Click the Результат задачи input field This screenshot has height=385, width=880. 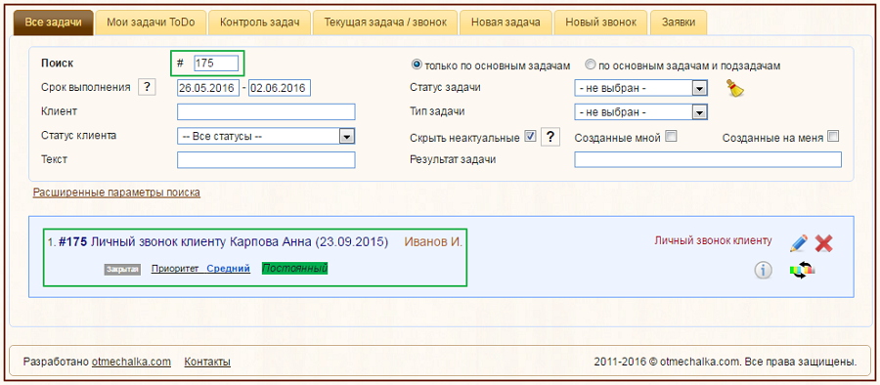708,160
